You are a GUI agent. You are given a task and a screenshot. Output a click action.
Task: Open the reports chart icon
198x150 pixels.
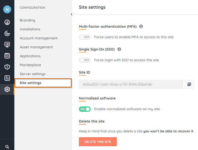coord(7,78)
